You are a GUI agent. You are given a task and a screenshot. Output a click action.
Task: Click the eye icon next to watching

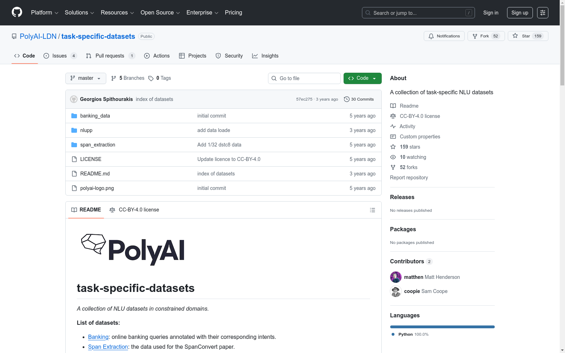(x=393, y=157)
